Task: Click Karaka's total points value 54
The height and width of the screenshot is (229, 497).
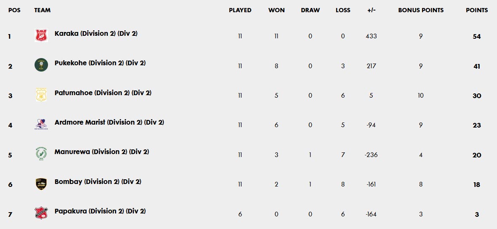Action: click(x=476, y=37)
